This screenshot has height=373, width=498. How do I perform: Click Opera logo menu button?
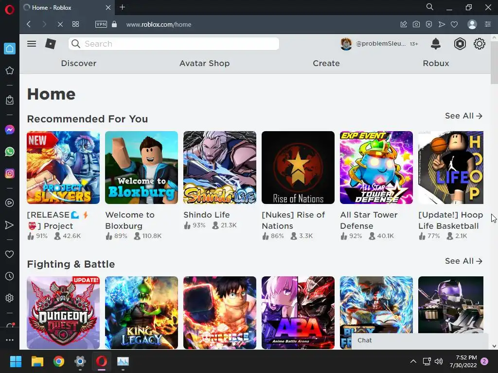(10, 10)
